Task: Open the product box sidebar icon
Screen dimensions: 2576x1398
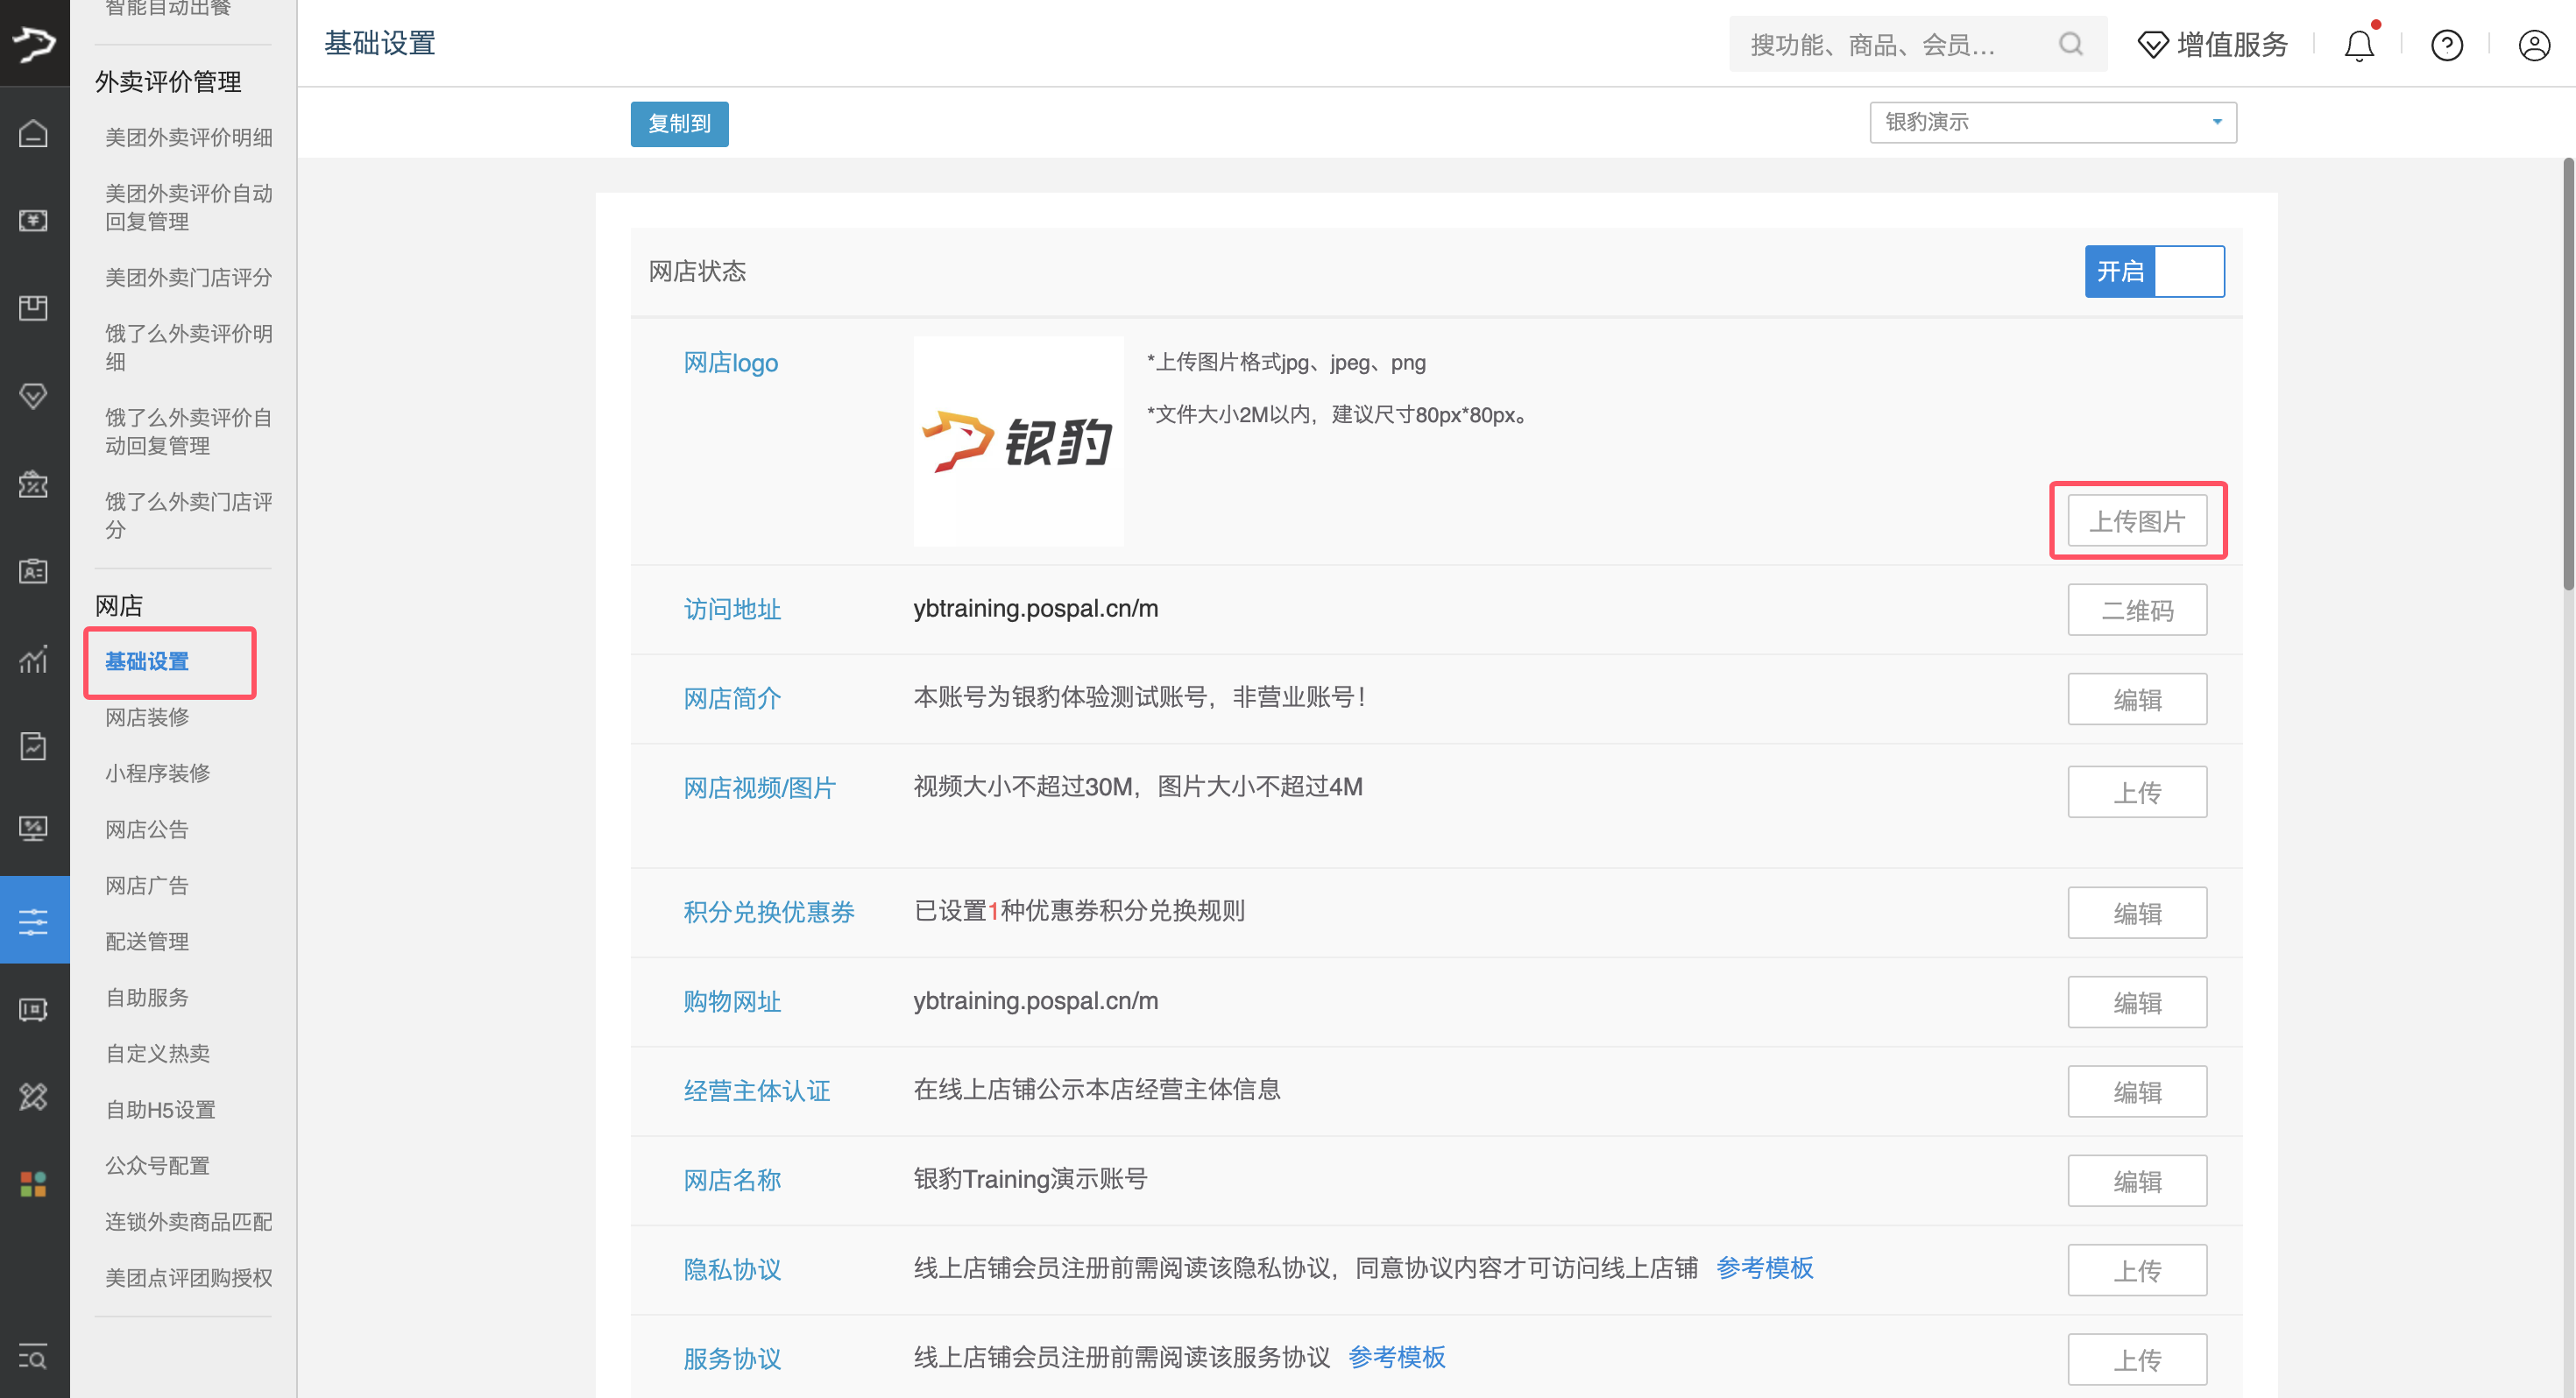Action: (x=33, y=308)
